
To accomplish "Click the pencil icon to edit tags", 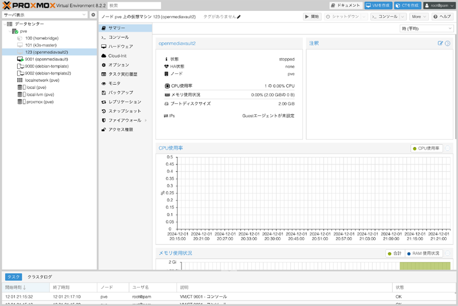I will pos(239,17).
